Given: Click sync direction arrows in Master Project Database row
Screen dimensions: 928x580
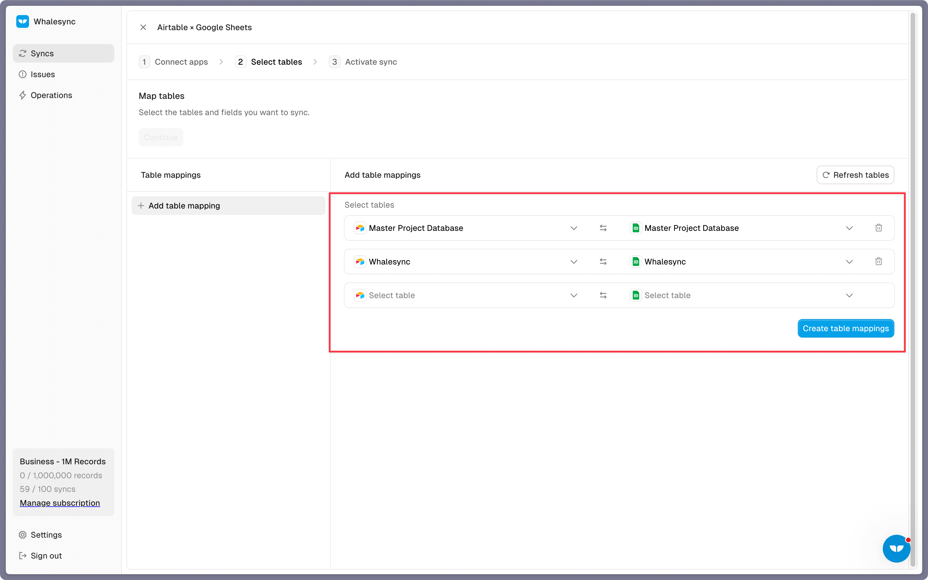Looking at the screenshot, I should 603,228.
